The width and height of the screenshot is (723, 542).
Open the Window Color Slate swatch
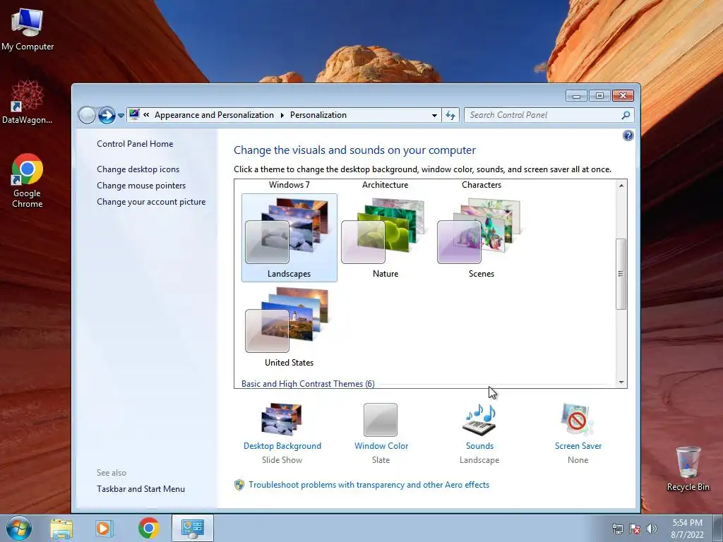[381, 419]
